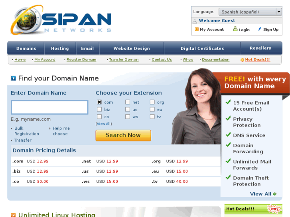Click the Domain Theft Protection feature text
The image size is (290, 217).
pyautogui.click(x=251, y=181)
